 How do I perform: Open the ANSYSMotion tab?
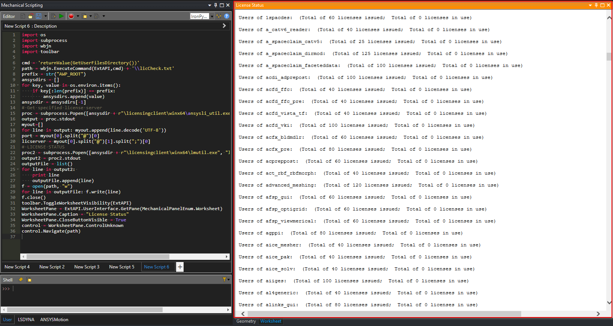(x=54, y=320)
